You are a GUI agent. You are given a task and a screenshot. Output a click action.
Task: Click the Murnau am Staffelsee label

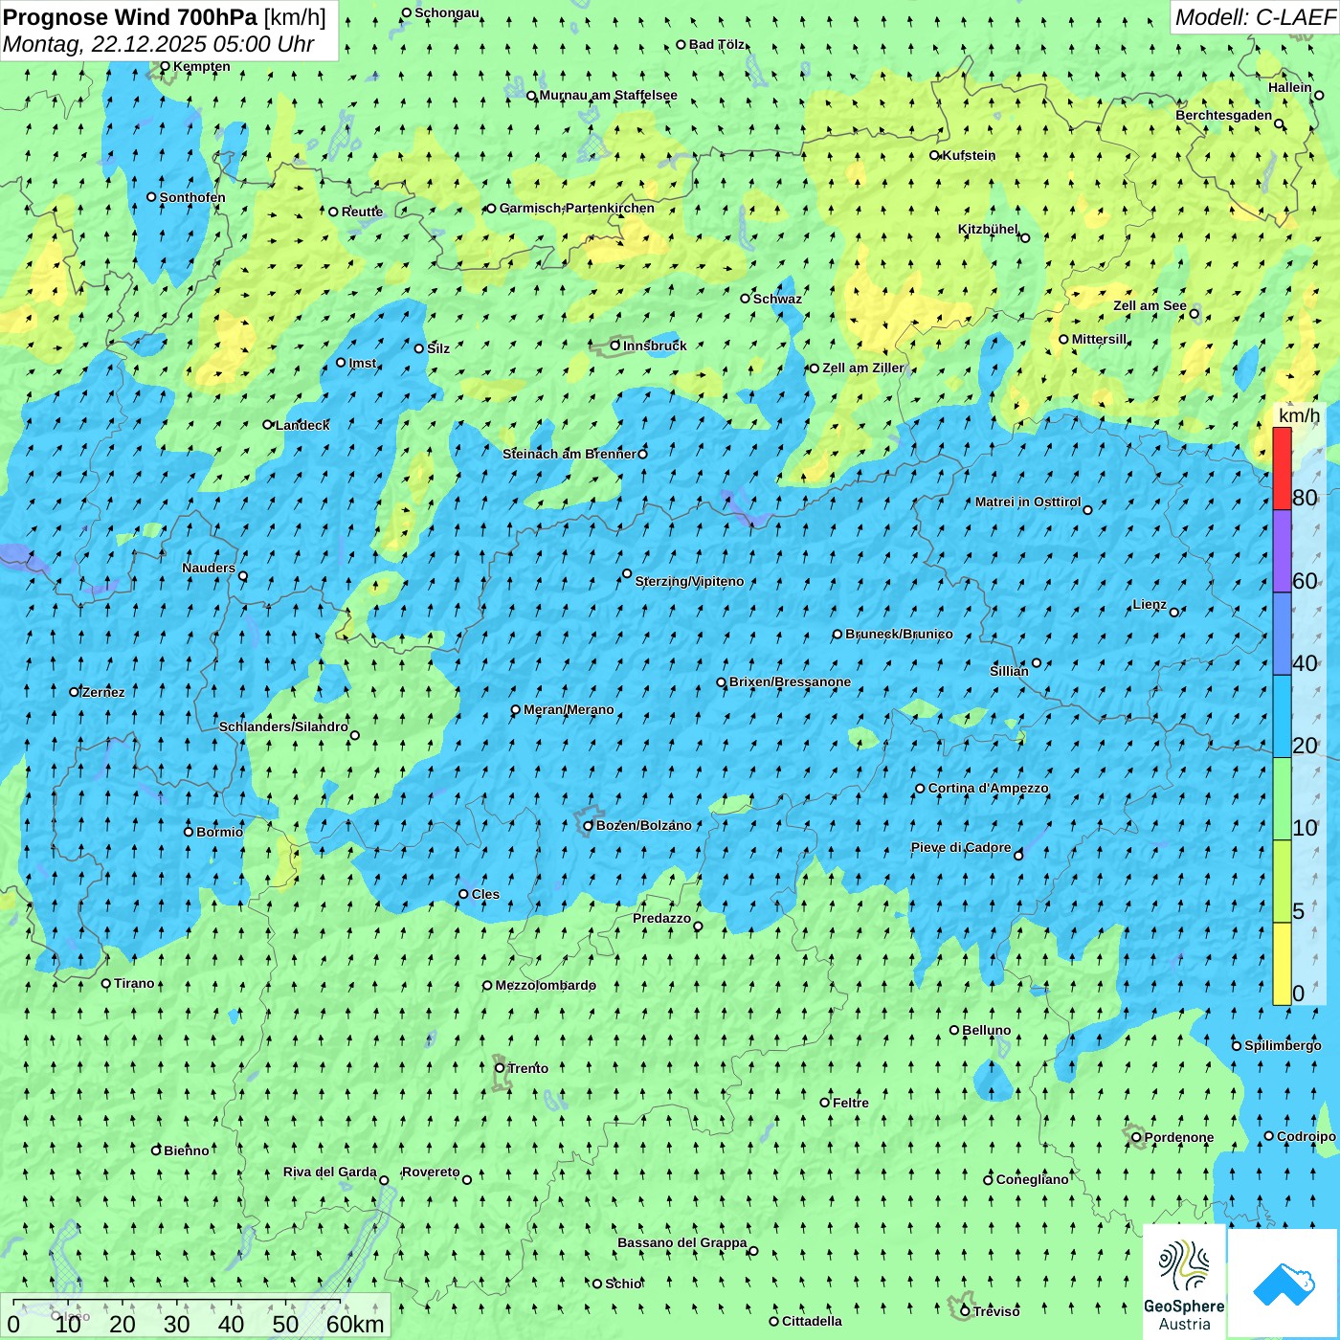tap(608, 95)
